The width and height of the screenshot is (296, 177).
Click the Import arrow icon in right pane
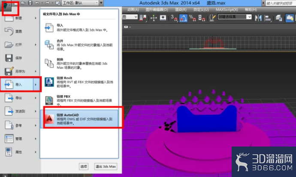pos(49,27)
